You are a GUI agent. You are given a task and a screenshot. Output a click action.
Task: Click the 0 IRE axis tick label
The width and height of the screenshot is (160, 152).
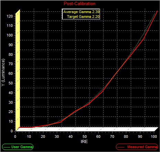click(15, 136)
